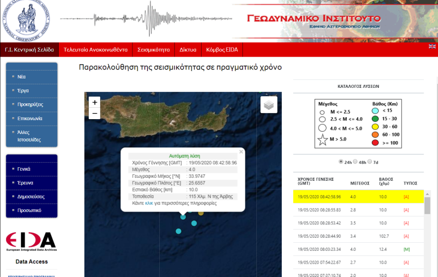Click the event list scrollbar thumb
Viewport: 438px width, 277px height.
(x=427, y=206)
